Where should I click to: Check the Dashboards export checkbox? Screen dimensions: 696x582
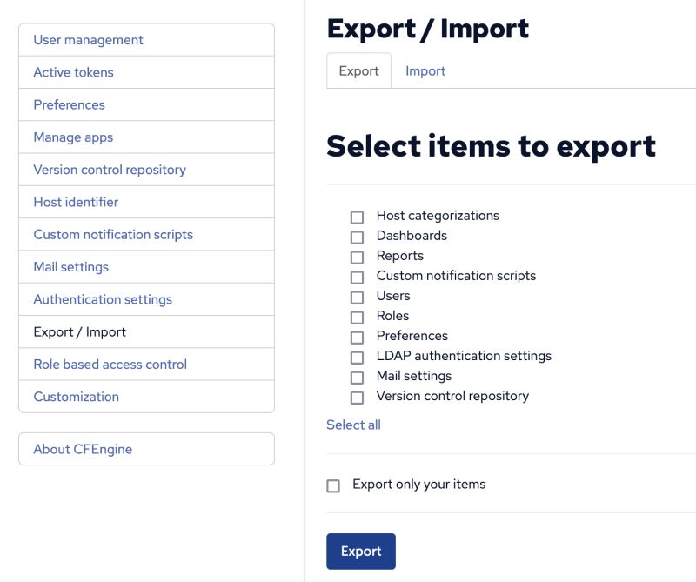pyautogui.click(x=357, y=236)
